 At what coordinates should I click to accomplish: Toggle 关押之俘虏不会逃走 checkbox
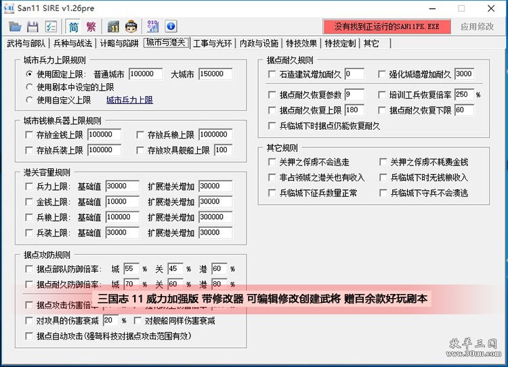coord(272,162)
